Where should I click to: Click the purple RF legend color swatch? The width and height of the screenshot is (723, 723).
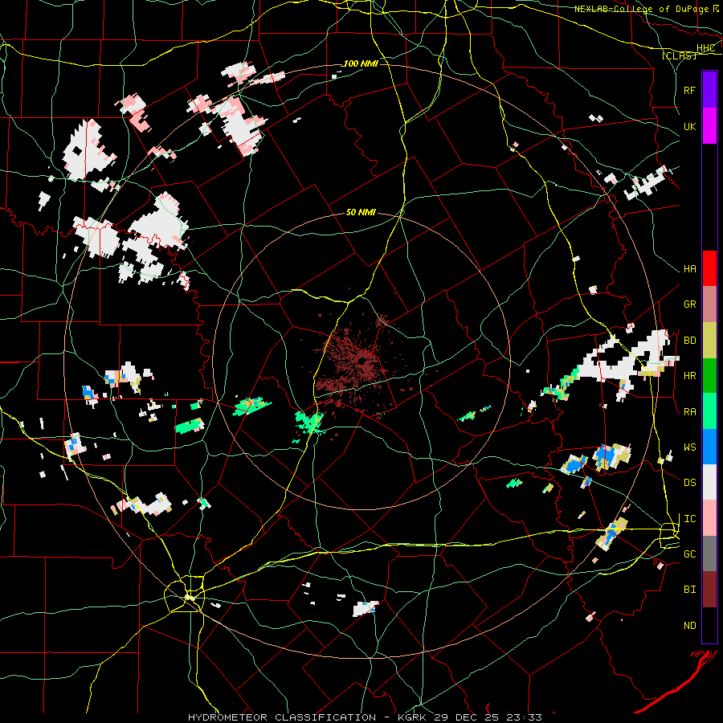pos(709,90)
